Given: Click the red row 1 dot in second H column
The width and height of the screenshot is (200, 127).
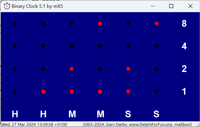Looking at the screenshot, I should click(x=43, y=91).
